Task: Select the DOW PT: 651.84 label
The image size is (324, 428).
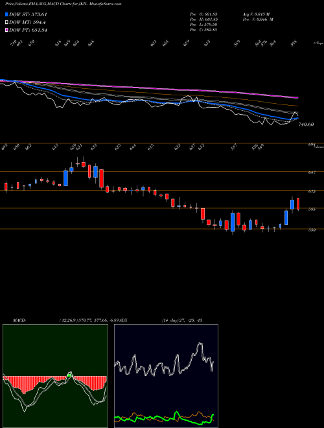Action: [28, 30]
